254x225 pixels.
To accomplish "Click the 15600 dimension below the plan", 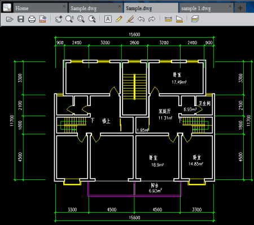I will (x=134, y=218).
